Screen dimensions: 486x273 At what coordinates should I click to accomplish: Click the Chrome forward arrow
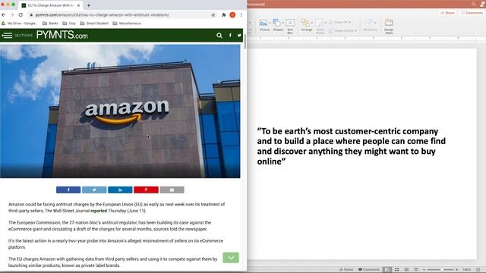[x=12, y=15]
